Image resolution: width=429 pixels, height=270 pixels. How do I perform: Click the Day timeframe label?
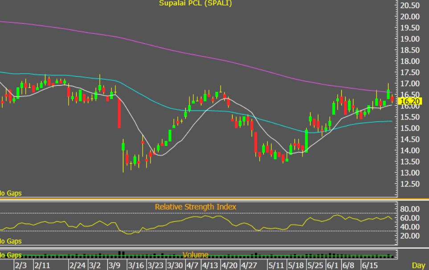(418, 266)
